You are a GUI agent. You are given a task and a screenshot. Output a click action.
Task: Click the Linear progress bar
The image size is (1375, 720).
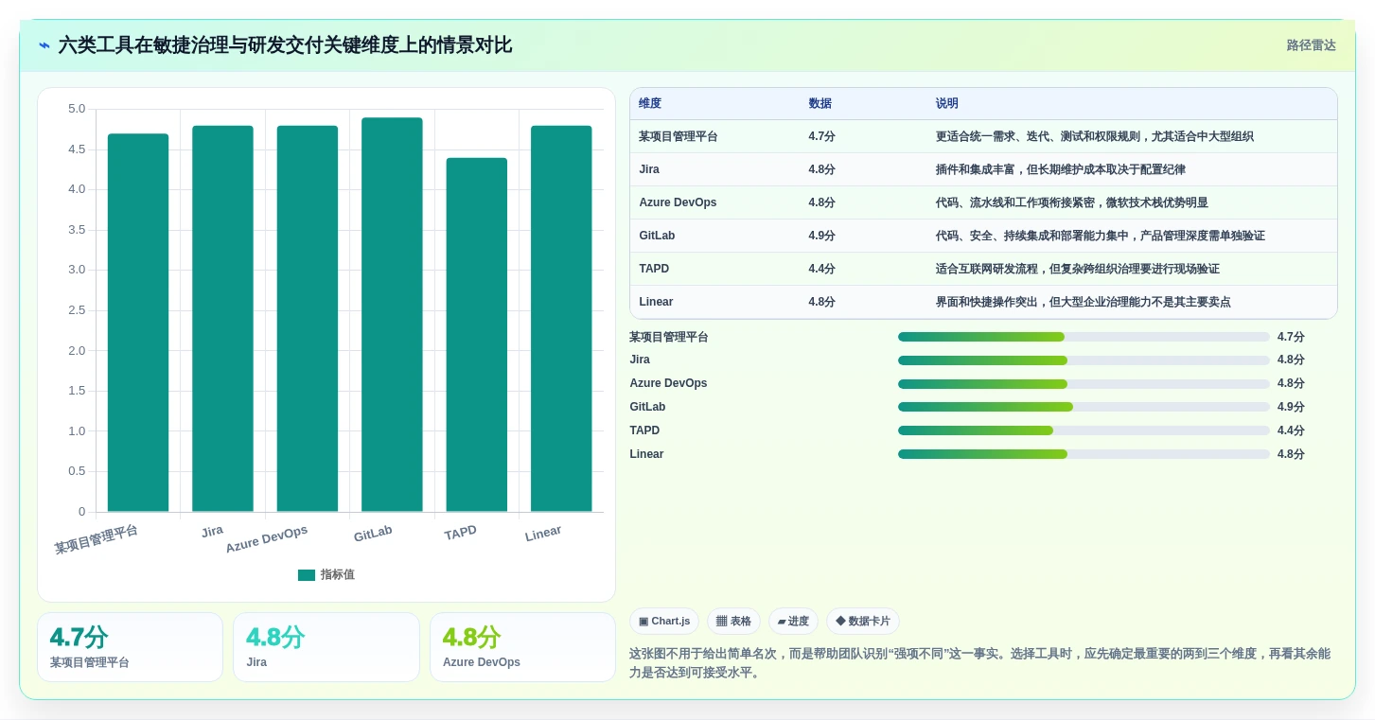click(x=1084, y=454)
